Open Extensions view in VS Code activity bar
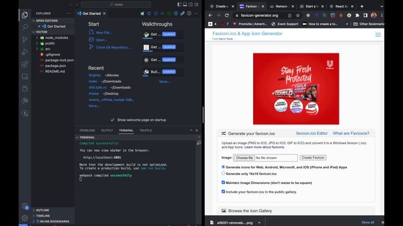403x226 pixels. (x=25, y=64)
